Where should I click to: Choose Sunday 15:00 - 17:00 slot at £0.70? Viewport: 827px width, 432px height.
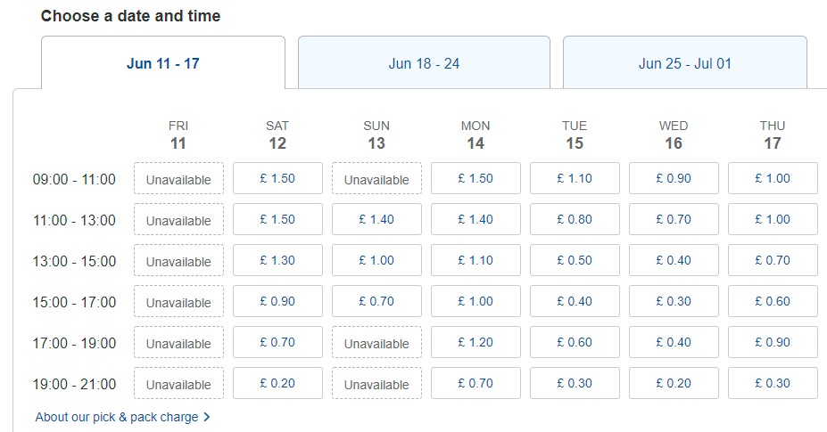tap(376, 301)
